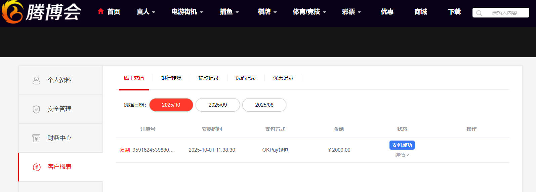Image resolution: width=536 pixels, height=192 pixels.
Task: Expand the 彩票 dropdown menu
Action: pos(351,12)
